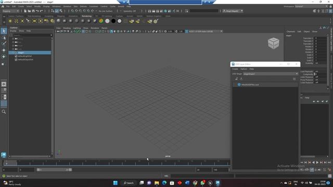The width and height of the screenshot is (333, 187).
Task: Open the Rigging menu set dropdown
Action: 10,11
